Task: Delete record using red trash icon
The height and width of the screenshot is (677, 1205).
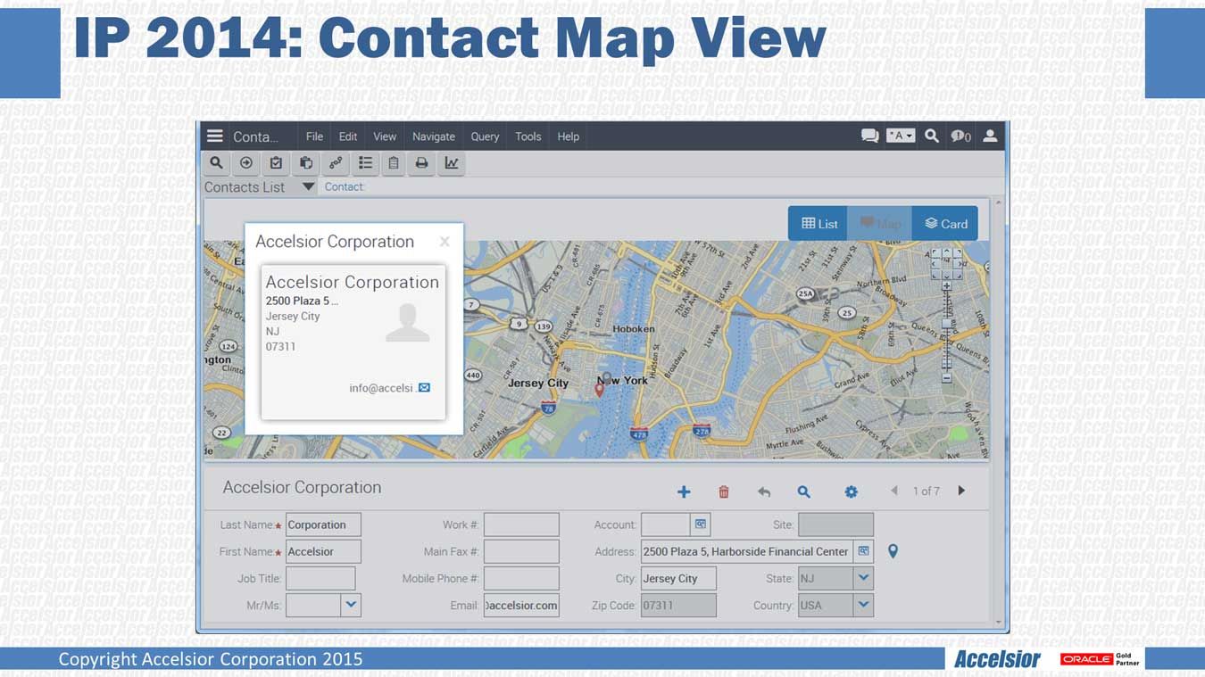Action: pyautogui.click(x=724, y=491)
